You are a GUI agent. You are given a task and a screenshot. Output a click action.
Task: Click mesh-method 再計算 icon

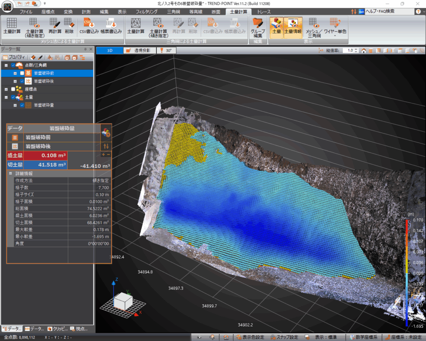pyautogui.click(x=55, y=26)
